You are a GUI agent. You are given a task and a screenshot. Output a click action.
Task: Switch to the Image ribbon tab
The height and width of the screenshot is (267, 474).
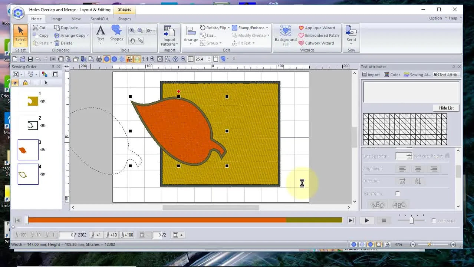(56, 19)
